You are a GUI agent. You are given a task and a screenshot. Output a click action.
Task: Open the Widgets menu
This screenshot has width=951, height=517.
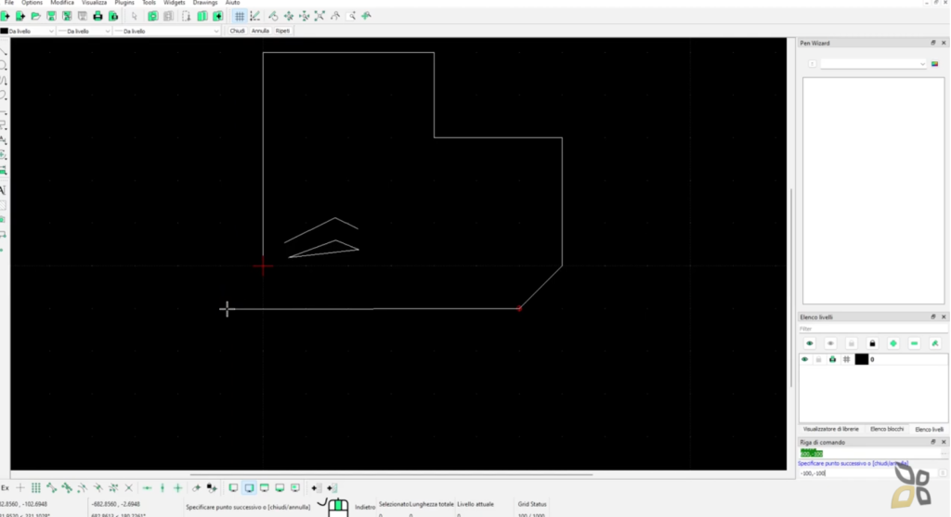174,3
